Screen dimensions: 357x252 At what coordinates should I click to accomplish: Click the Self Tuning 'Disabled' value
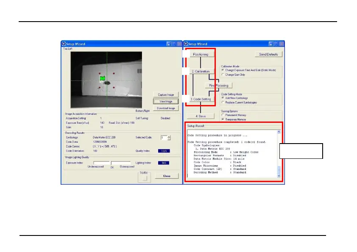(165, 118)
